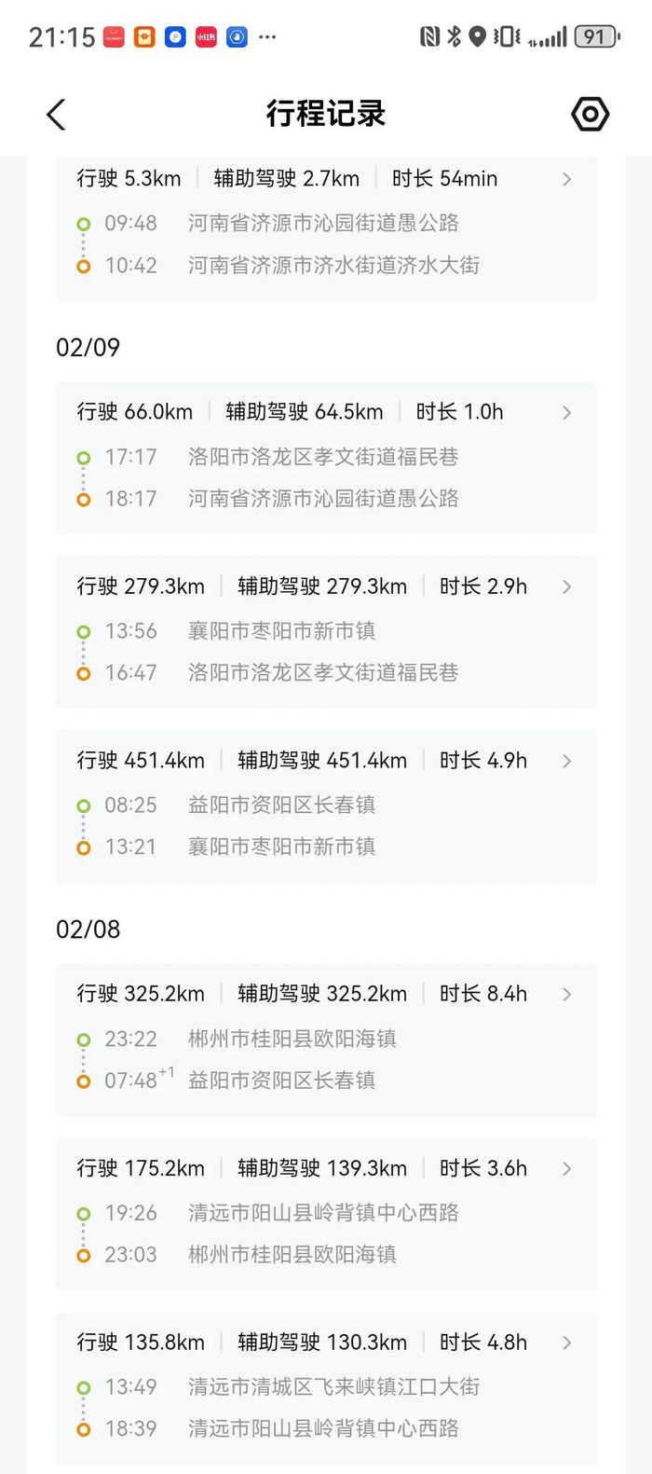Tap the 行程记录 page title

(326, 114)
